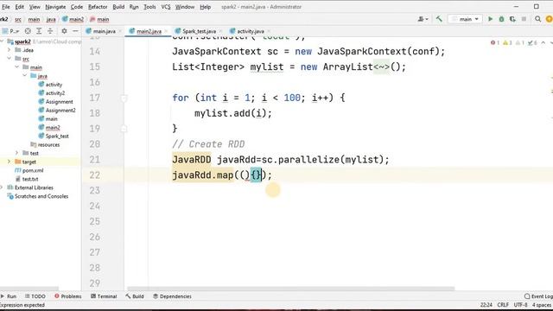553x311 pixels.
Task: Open the Dependencies tool window
Action: pos(172,296)
